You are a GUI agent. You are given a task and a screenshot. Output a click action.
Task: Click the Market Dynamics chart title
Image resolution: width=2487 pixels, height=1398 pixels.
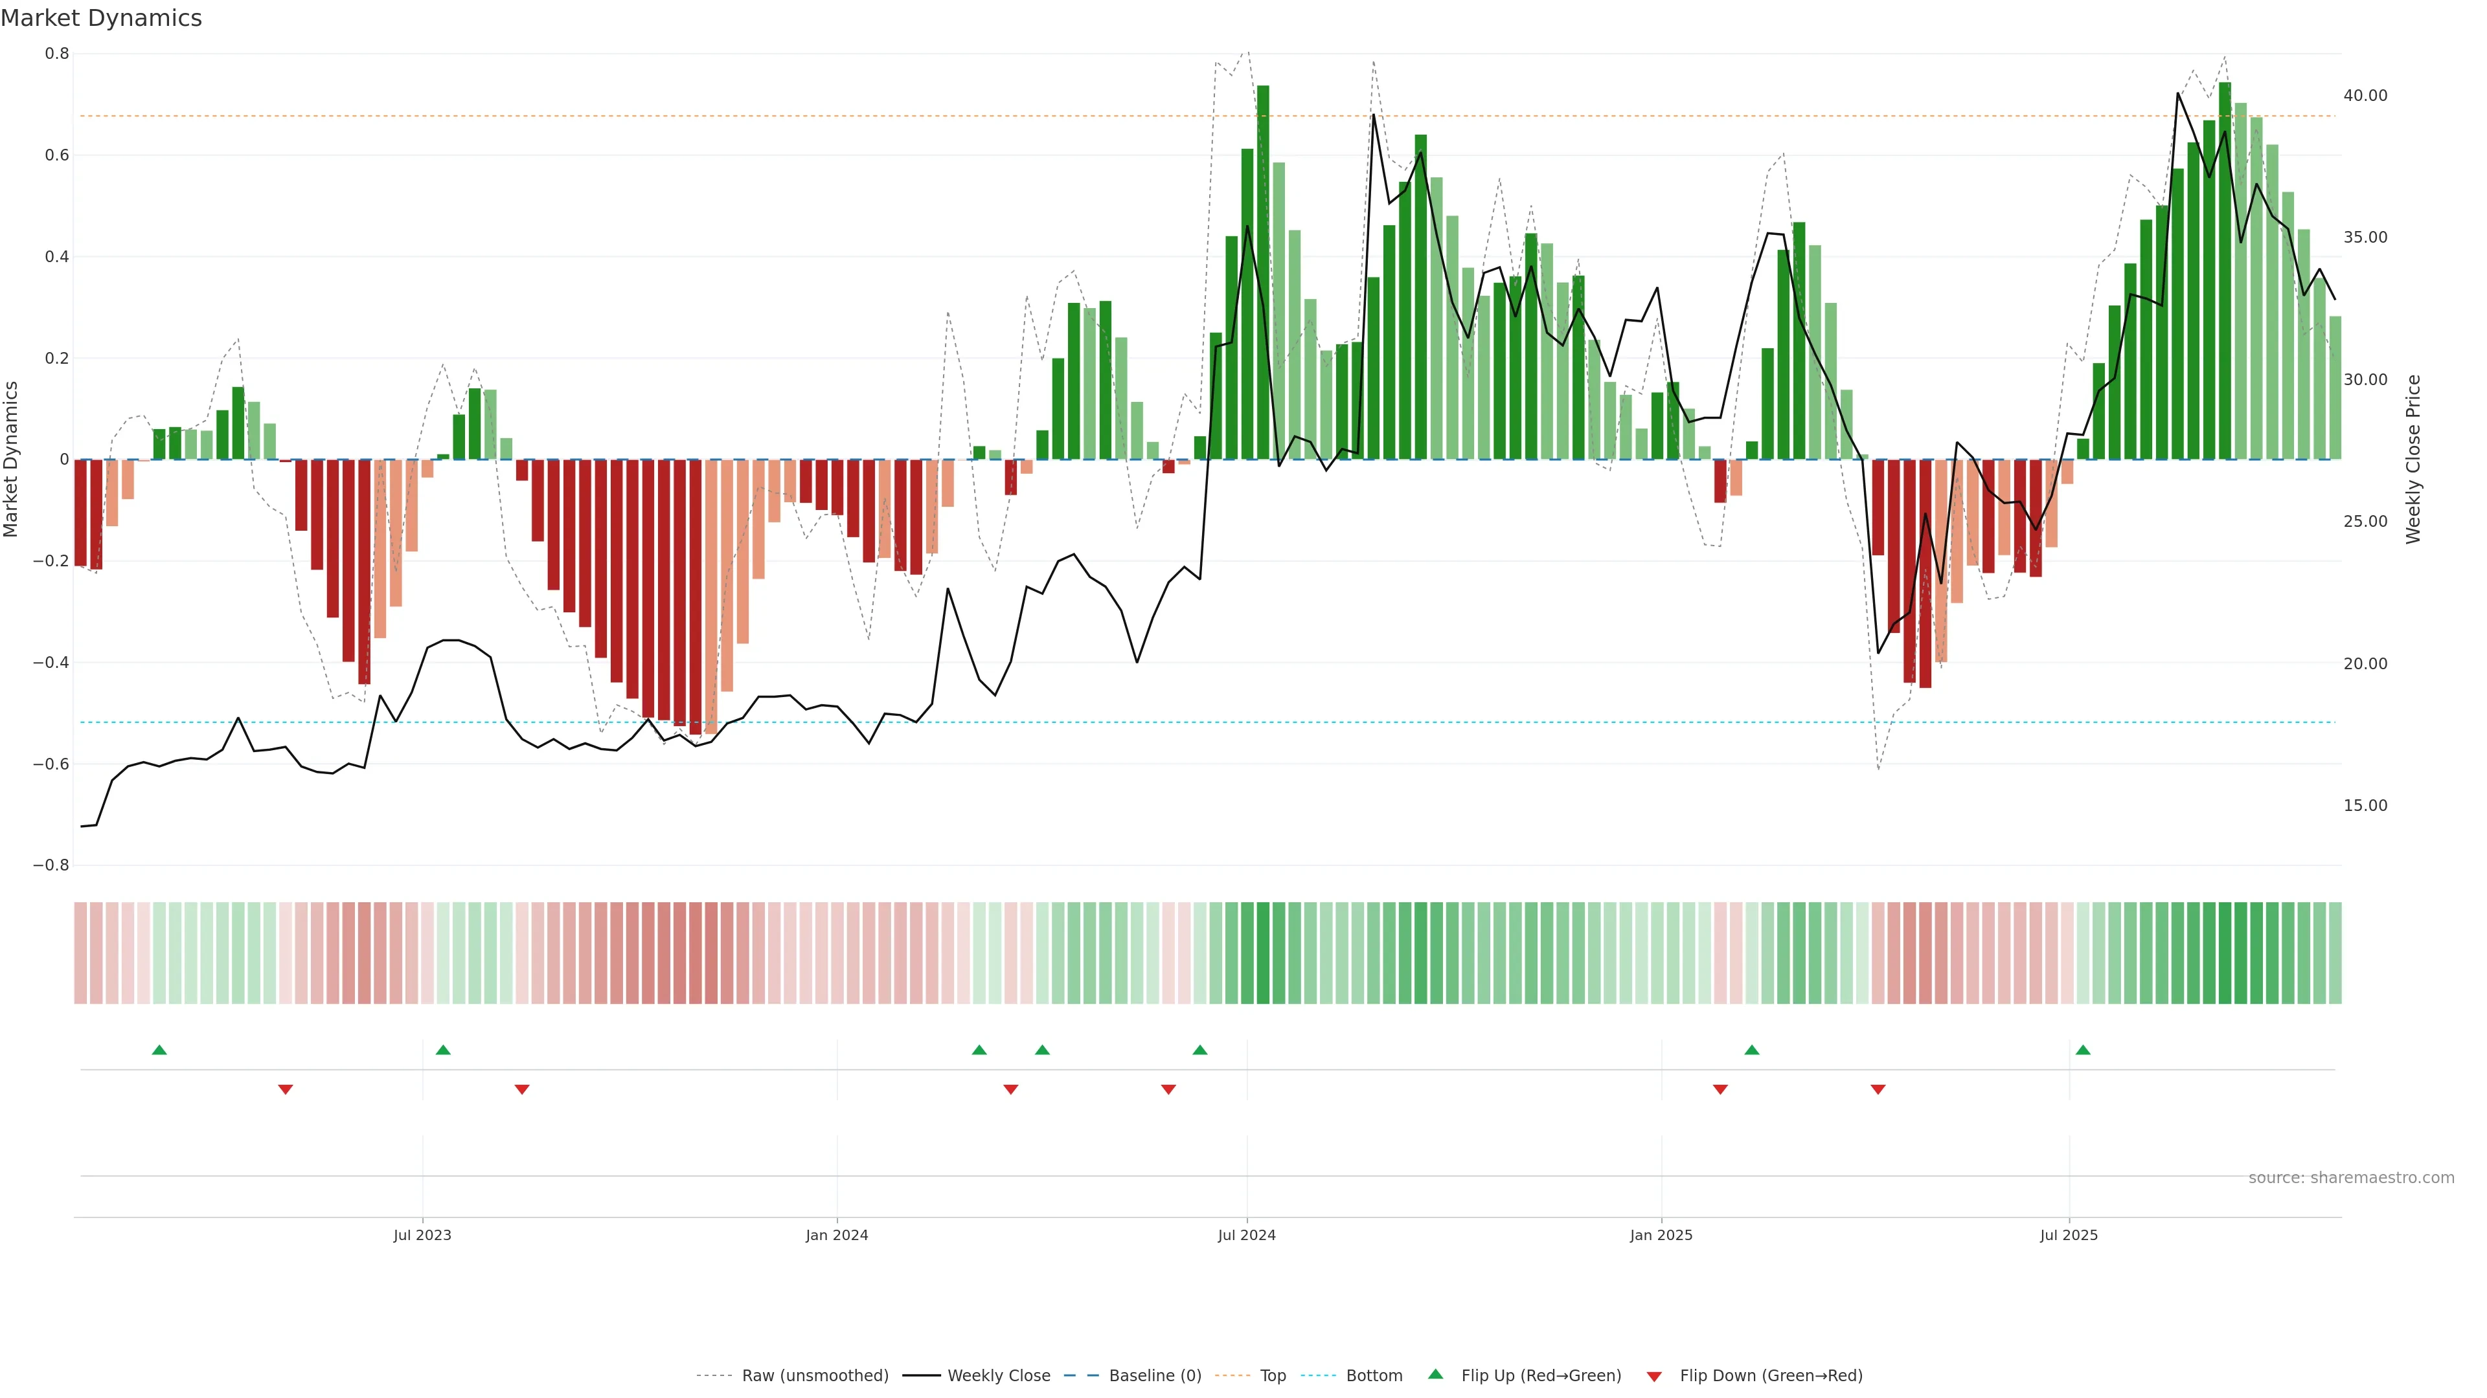tap(102, 18)
